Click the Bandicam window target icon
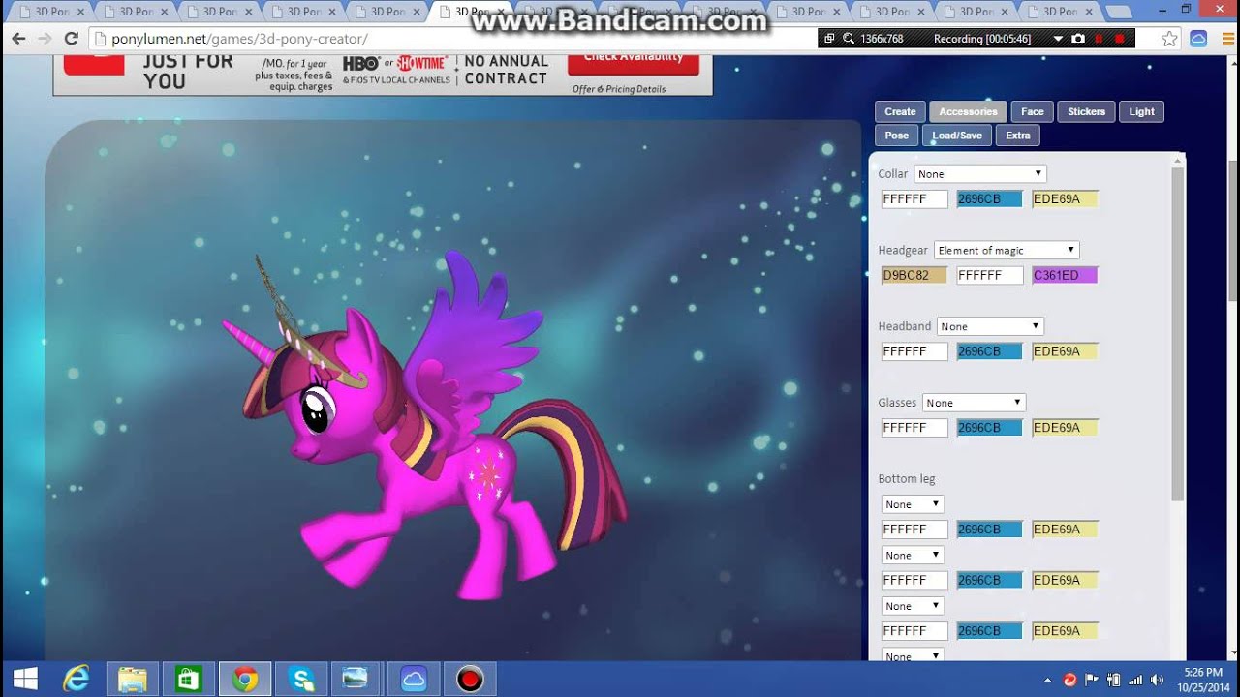The width and height of the screenshot is (1240, 697). (x=828, y=39)
